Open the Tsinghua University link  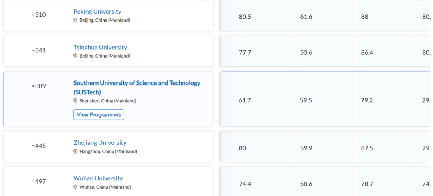tap(100, 47)
